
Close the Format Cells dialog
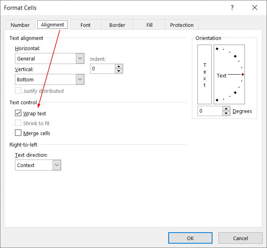255,8
